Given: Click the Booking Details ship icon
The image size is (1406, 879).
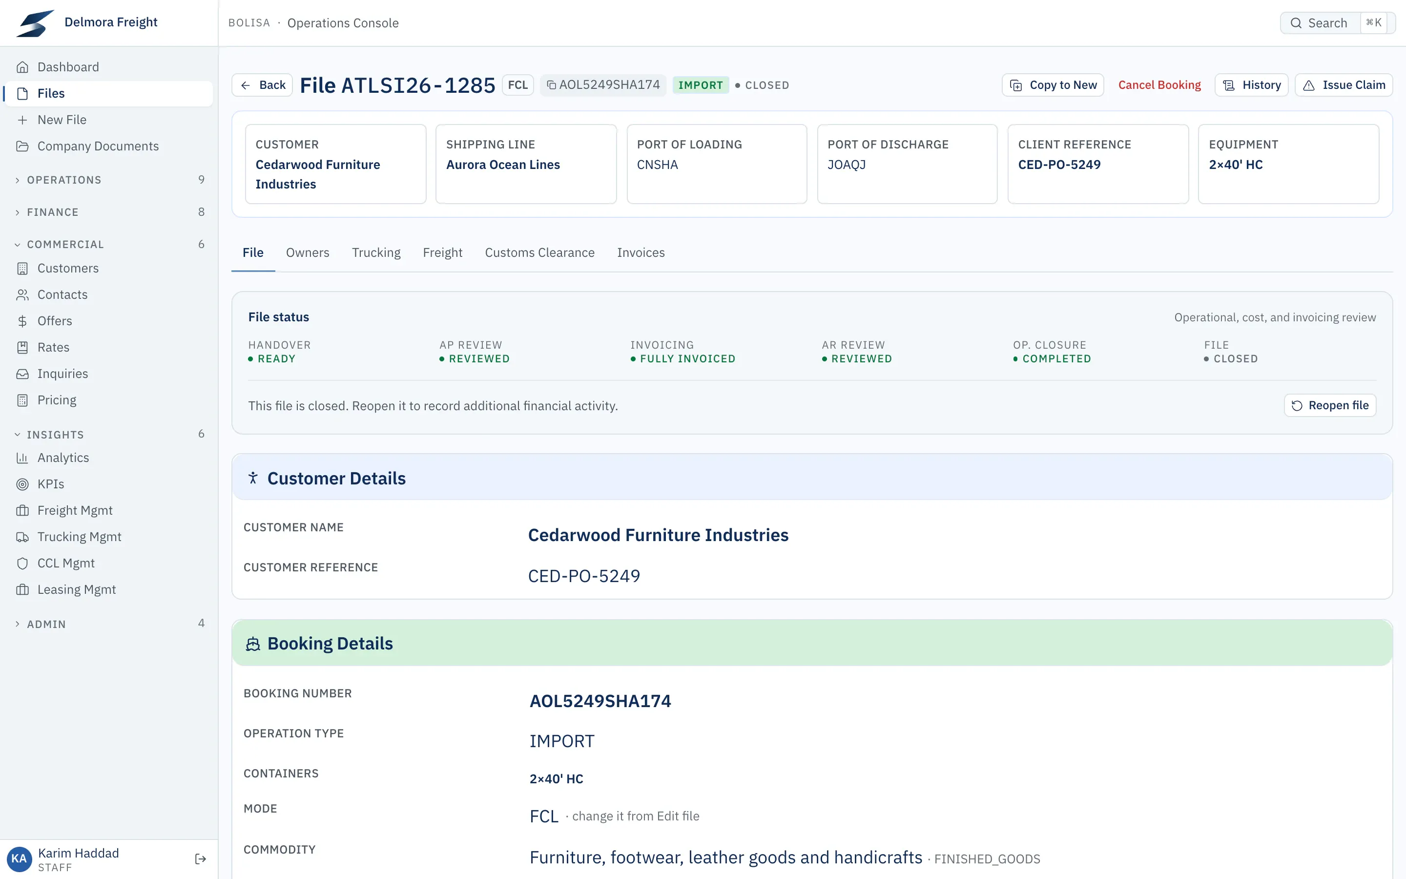Looking at the screenshot, I should click(253, 644).
